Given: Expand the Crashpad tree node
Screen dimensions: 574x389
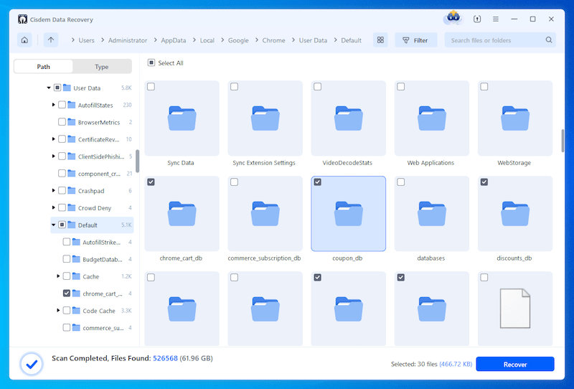Looking at the screenshot, I should pos(54,191).
